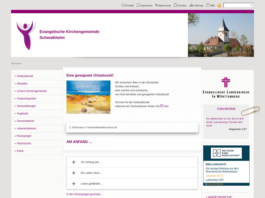Open the Veranstaltungen menu entry
The height and width of the screenshot is (198, 265).
(26, 106)
